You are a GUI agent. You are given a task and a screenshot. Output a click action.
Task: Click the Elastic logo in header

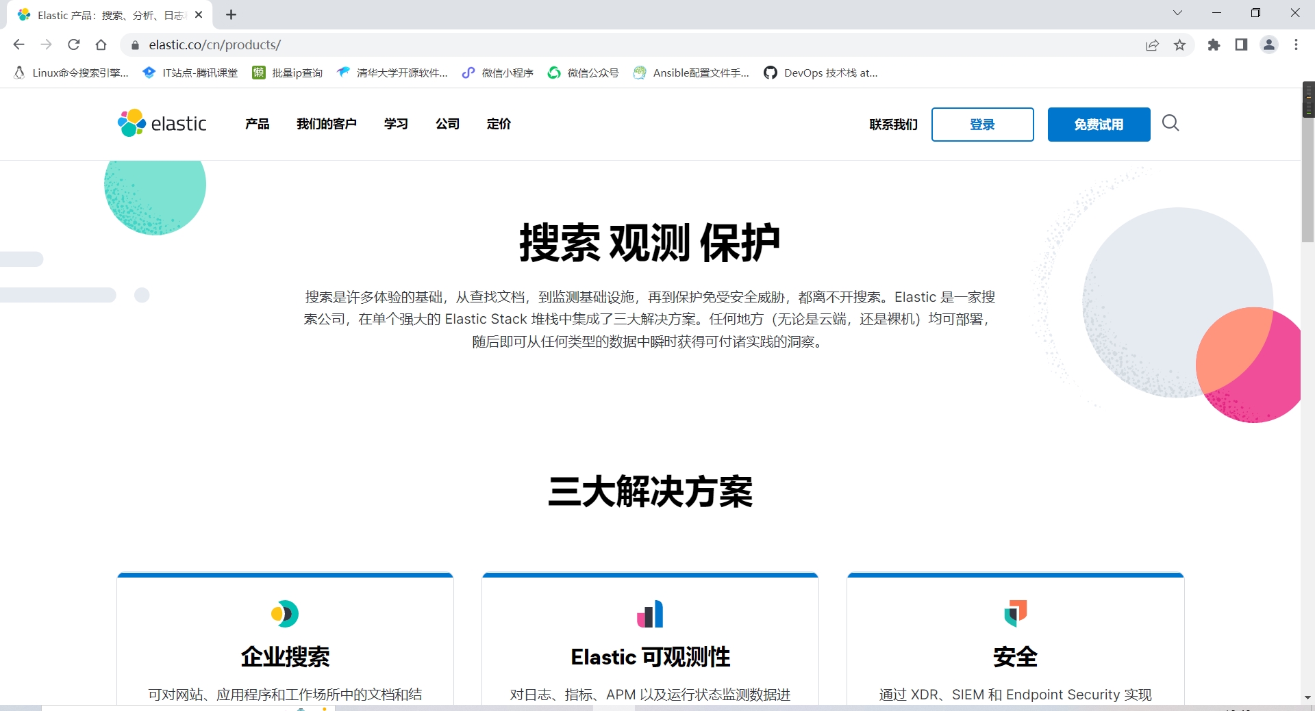[162, 124]
